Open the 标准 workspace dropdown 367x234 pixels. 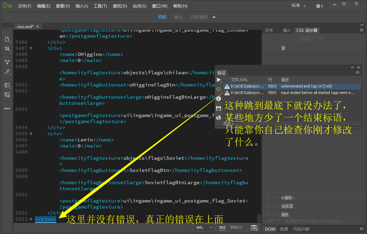299,6
